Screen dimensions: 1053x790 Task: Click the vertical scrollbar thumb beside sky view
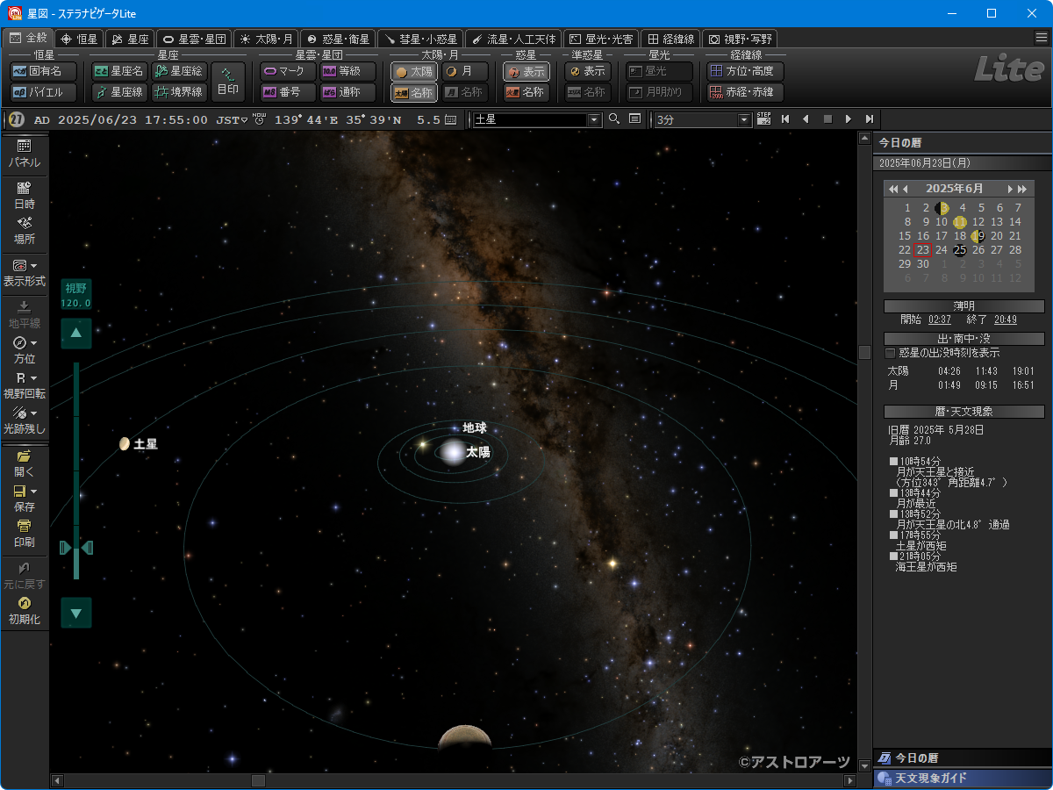[x=864, y=352]
